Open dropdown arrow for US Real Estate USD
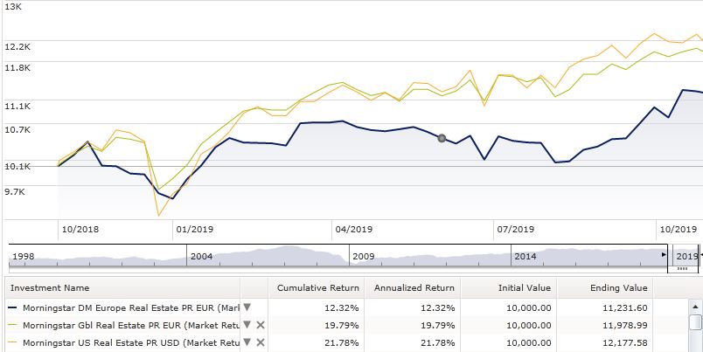The image size is (703, 352). pos(247,342)
